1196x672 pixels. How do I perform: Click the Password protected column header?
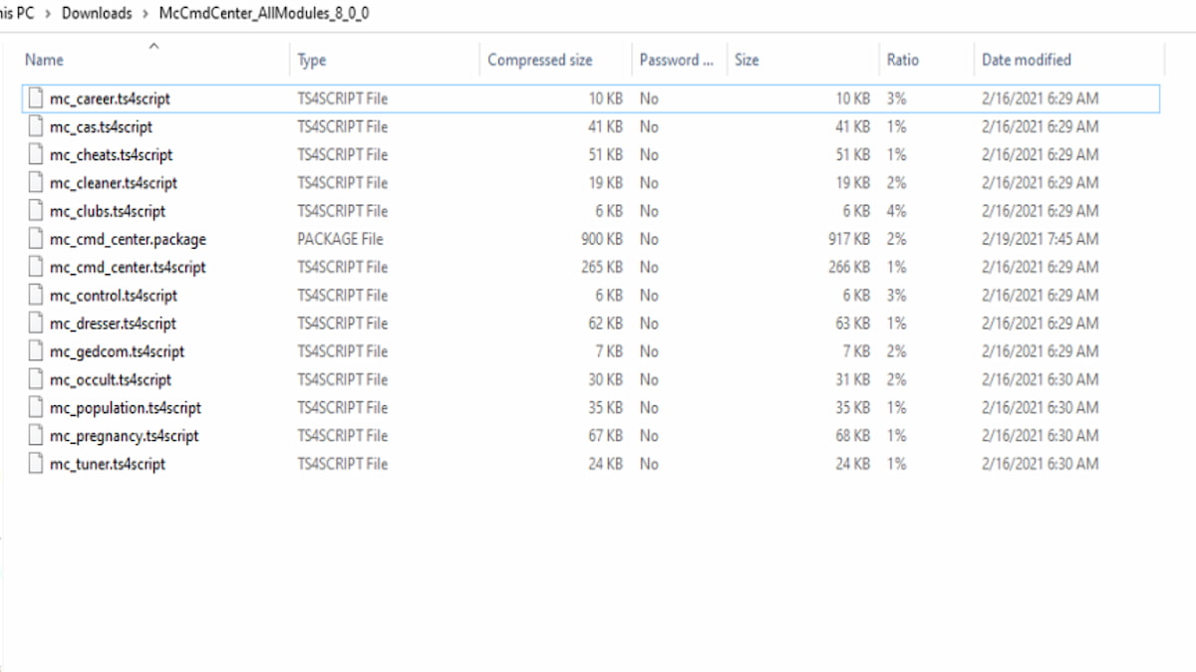[676, 60]
